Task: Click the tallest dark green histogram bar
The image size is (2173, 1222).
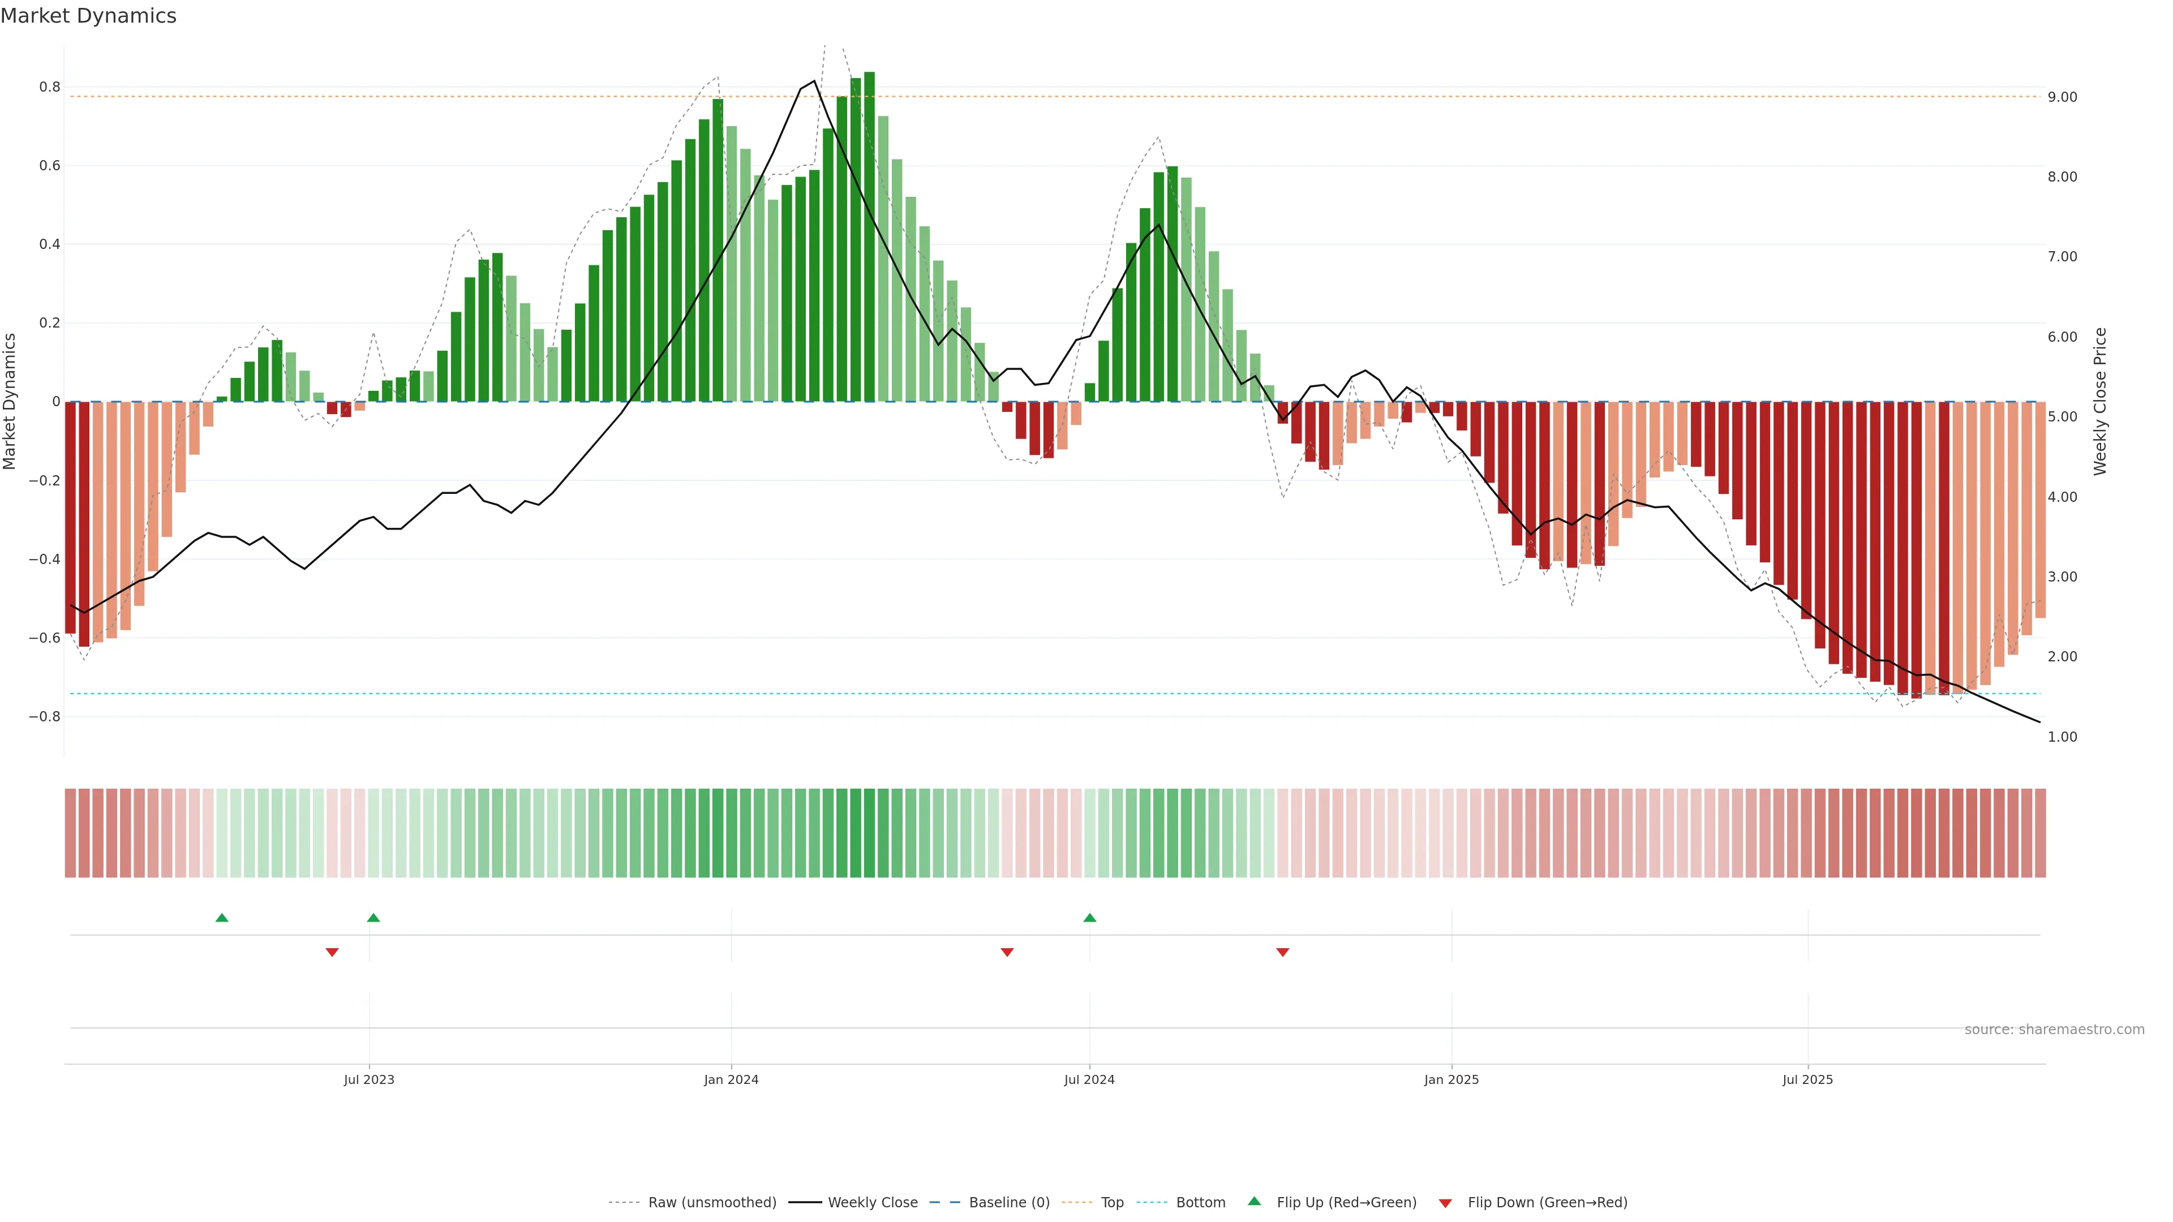Action: [x=870, y=236]
